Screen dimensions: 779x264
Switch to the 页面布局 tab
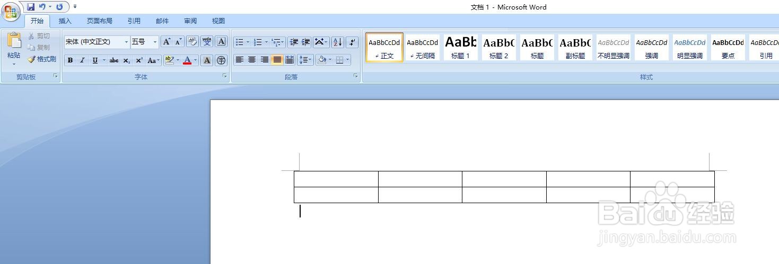point(100,21)
